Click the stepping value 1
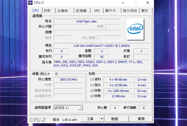This screenshot has height=126, width=187. coord(141,51)
